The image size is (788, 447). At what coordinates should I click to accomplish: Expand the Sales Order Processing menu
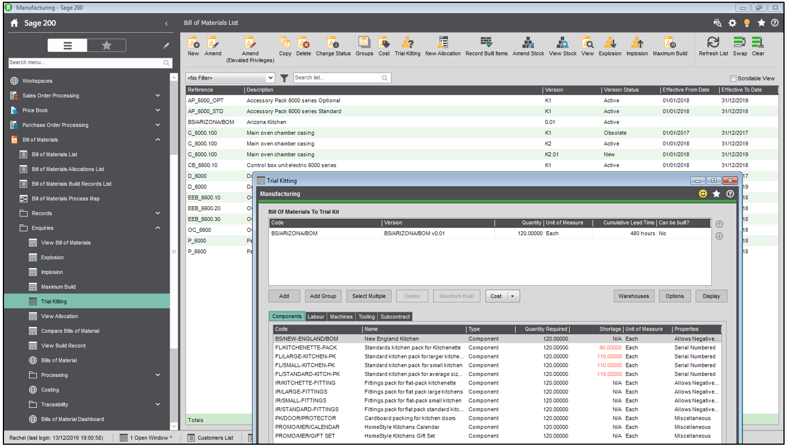(157, 95)
